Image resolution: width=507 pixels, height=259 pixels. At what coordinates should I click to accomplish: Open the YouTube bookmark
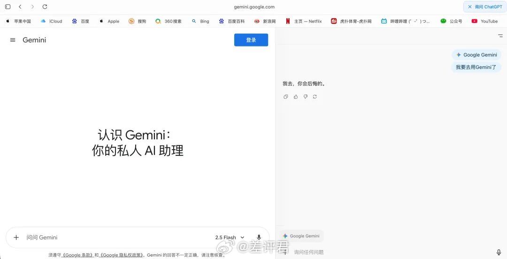point(484,21)
